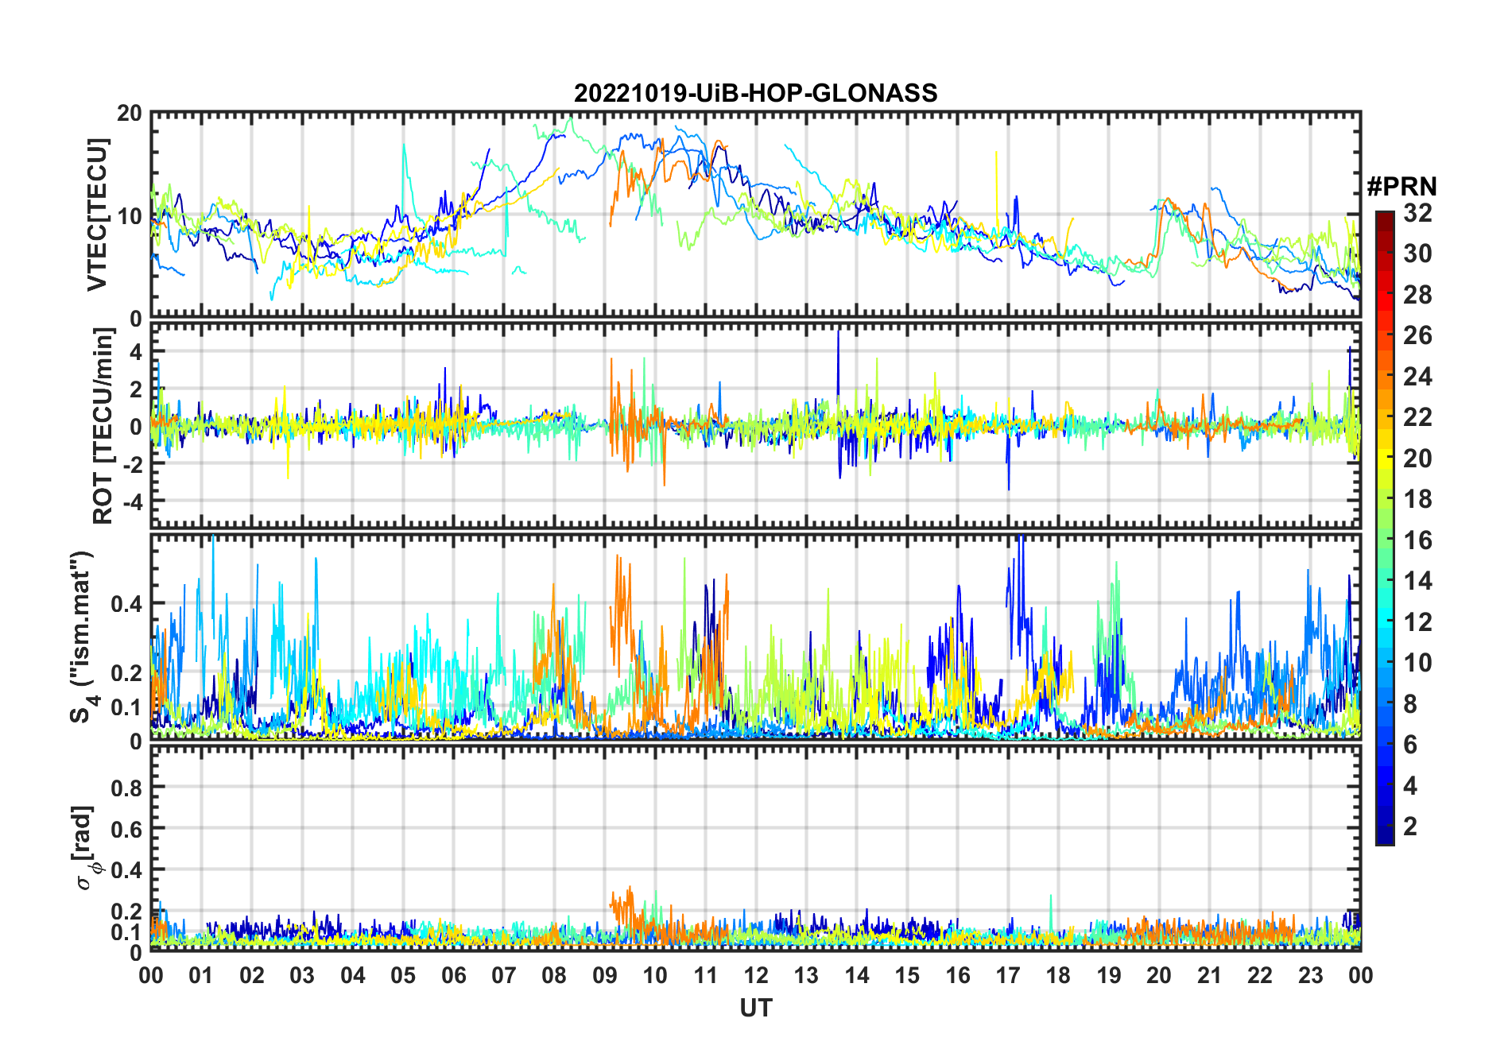Viewport: 1512px width, 1057px height.
Task: Click the UT axis tick label 13
Action: (x=806, y=975)
